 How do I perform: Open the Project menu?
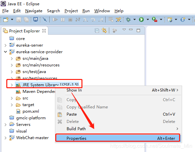[x=71, y=11]
